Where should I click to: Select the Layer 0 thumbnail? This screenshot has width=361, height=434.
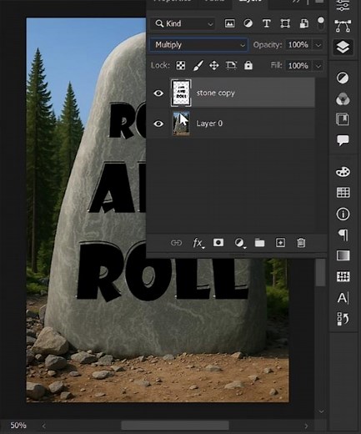pyautogui.click(x=181, y=124)
